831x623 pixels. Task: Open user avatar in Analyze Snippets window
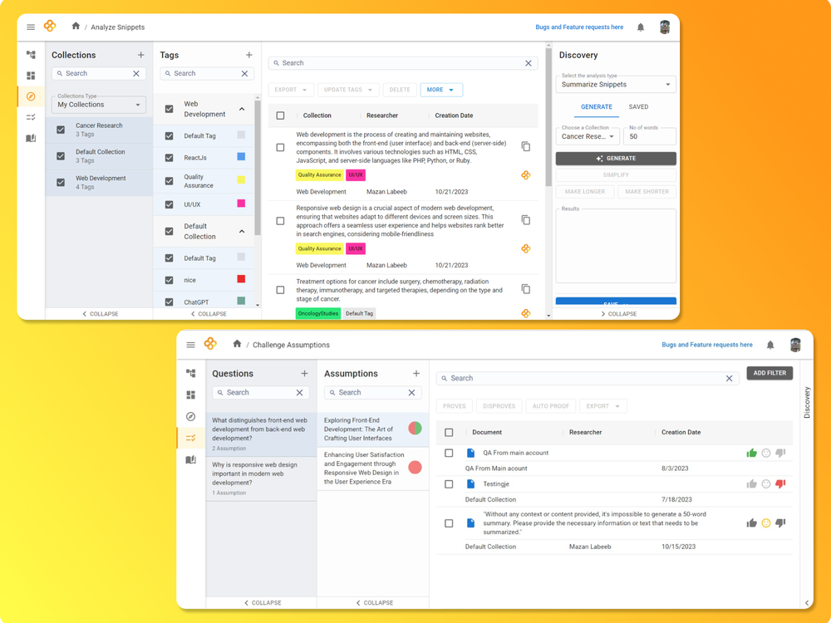tap(665, 27)
